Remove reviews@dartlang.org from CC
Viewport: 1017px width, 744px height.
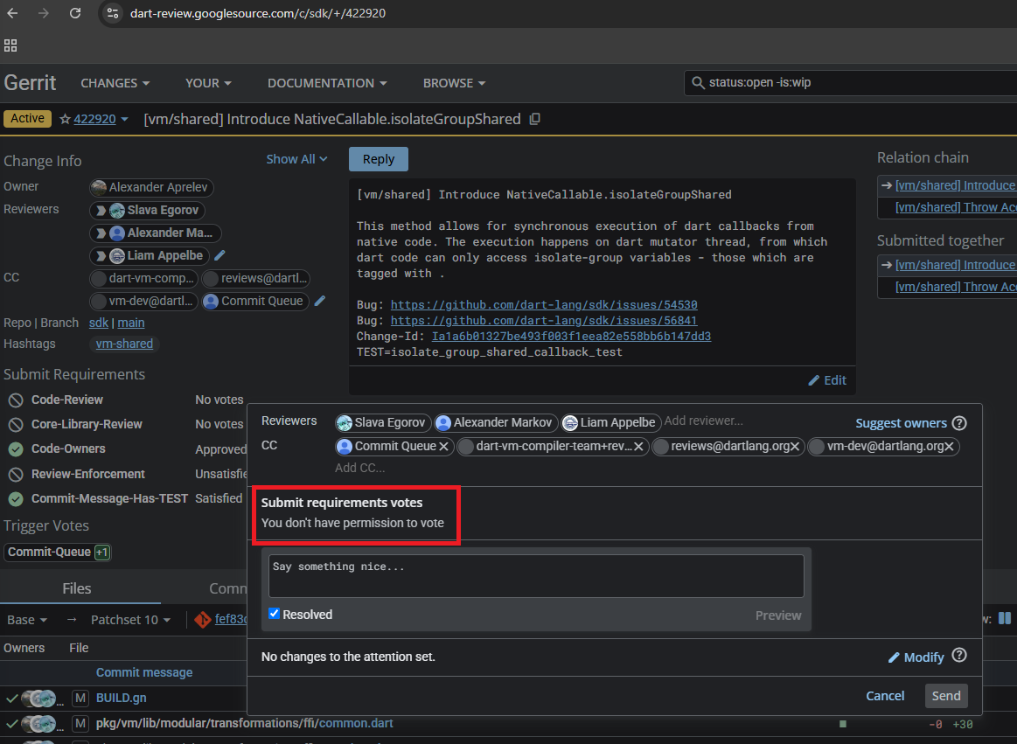pos(795,446)
